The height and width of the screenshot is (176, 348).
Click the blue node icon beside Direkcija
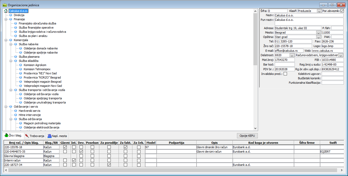[x=11, y=15]
